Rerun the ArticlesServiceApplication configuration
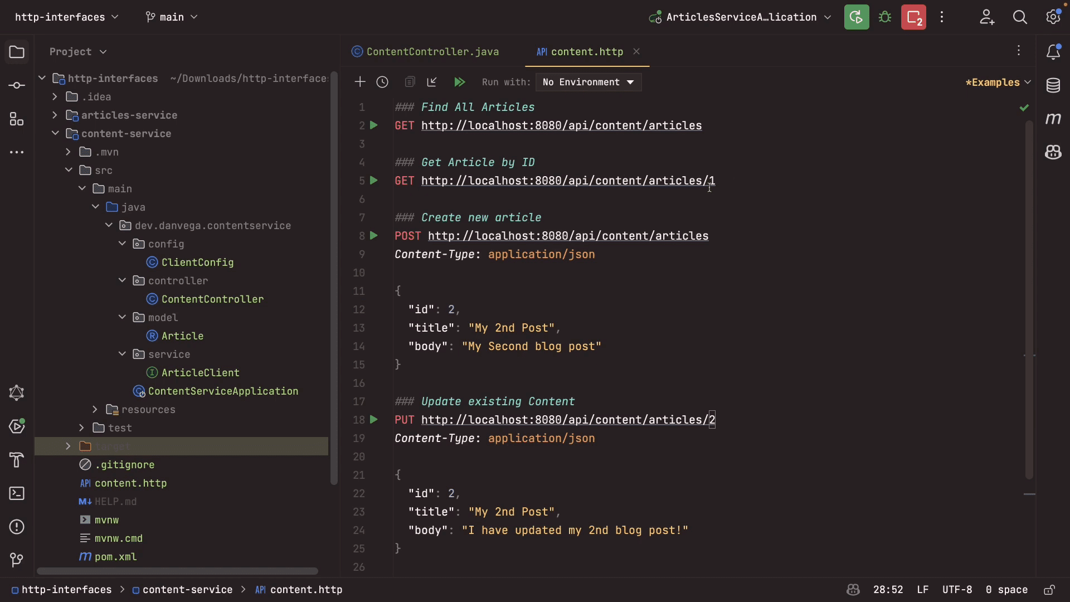Image resolution: width=1070 pixels, height=602 pixels. (x=856, y=17)
